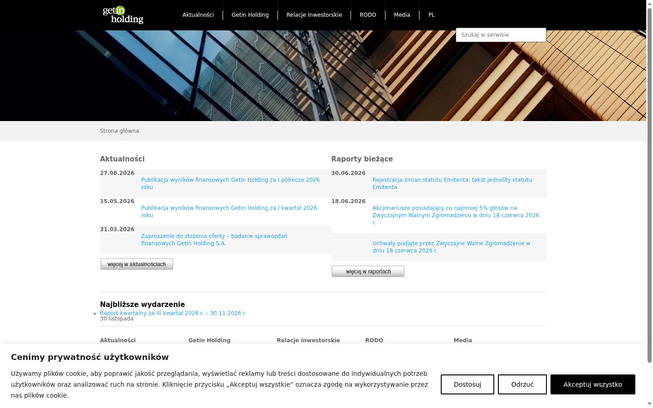Click the 31.03.2026 news date
Viewport: 653px width, 408px height.
coord(117,229)
